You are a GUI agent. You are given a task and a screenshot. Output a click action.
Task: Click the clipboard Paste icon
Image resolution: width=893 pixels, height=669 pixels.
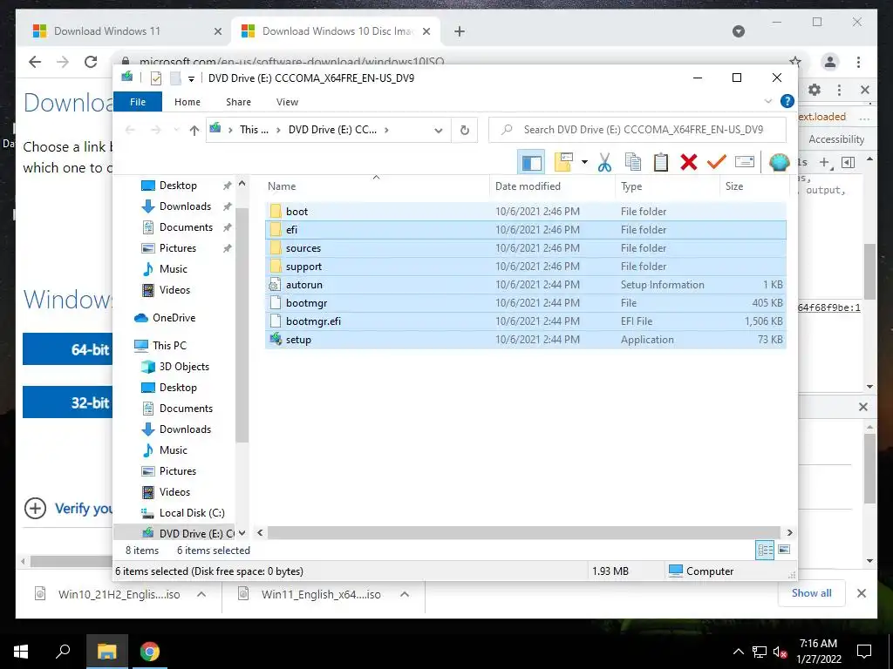661,162
